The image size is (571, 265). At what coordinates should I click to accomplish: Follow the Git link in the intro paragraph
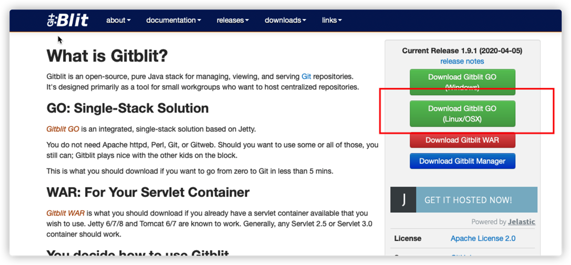pos(306,77)
